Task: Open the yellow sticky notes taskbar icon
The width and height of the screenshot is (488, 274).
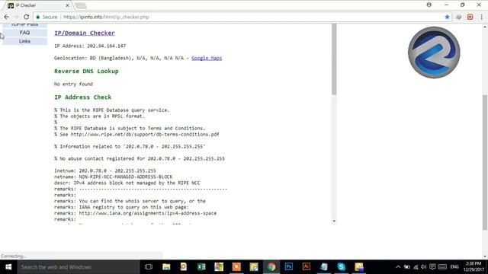Action: (359, 267)
